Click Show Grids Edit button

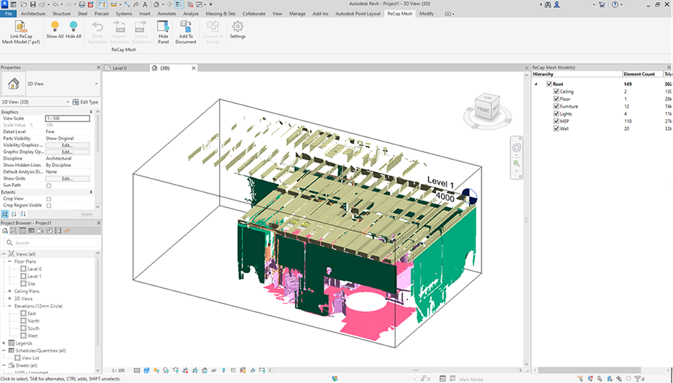pyautogui.click(x=67, y=179)
